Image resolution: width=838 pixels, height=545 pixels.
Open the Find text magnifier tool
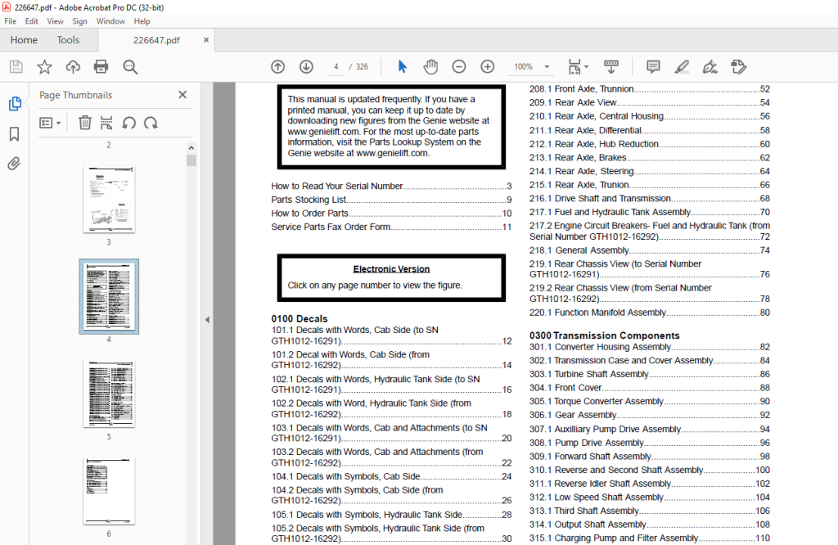point(130,67)
